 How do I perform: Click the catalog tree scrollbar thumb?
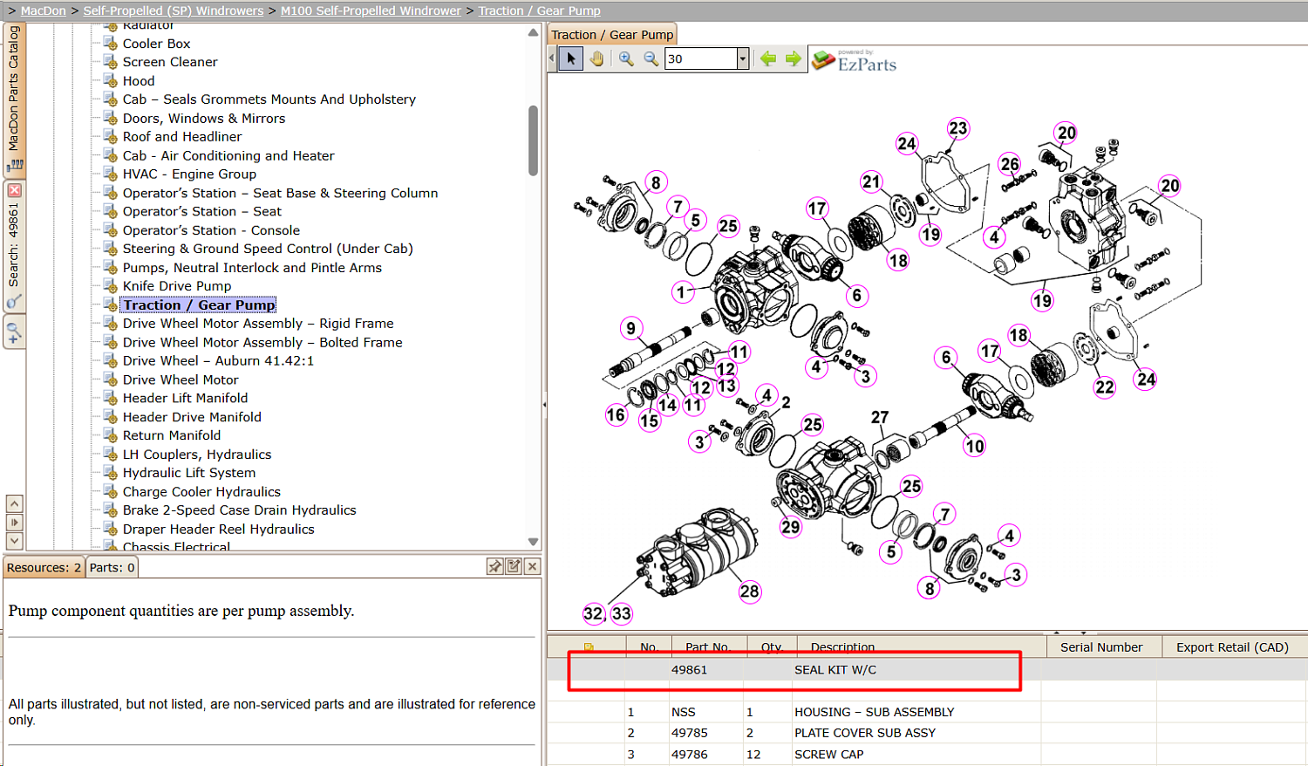[533, 140]
